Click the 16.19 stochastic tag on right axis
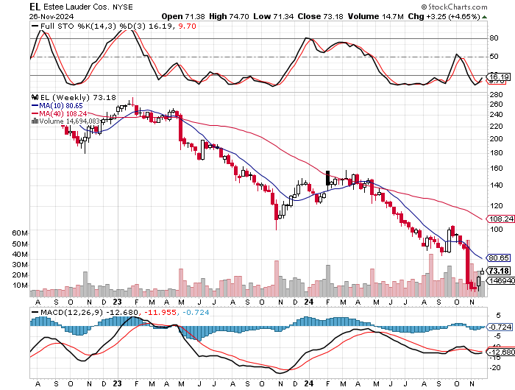This screenshot has height=390, width=515. 499,77
